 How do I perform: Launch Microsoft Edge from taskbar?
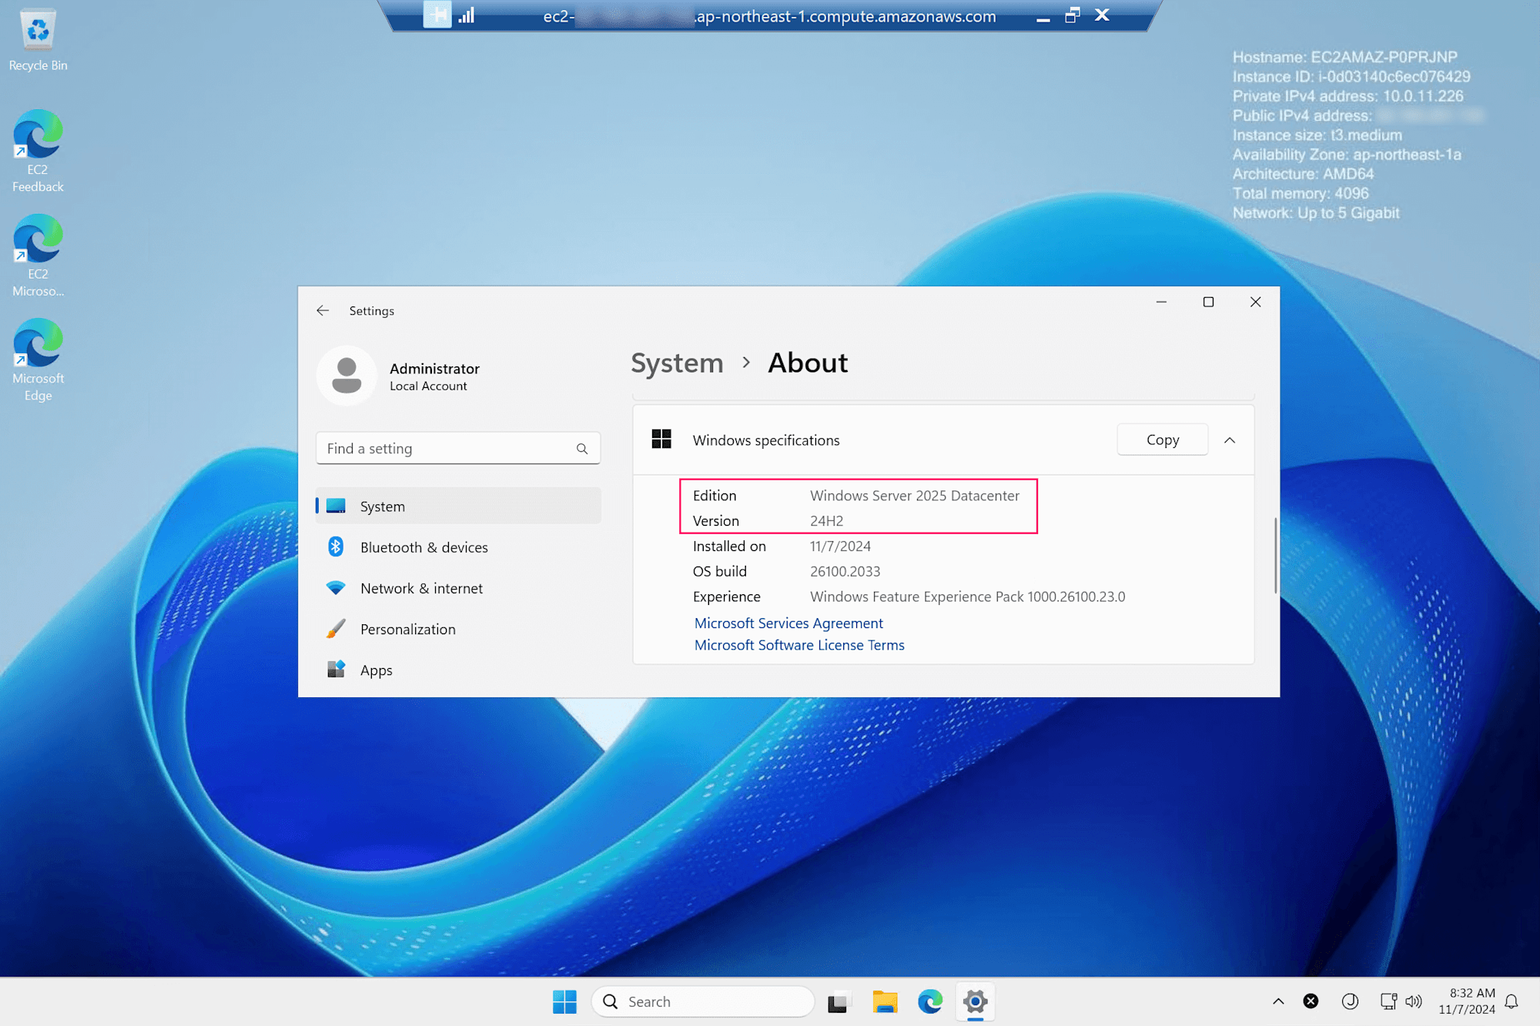coord(930,1001)
